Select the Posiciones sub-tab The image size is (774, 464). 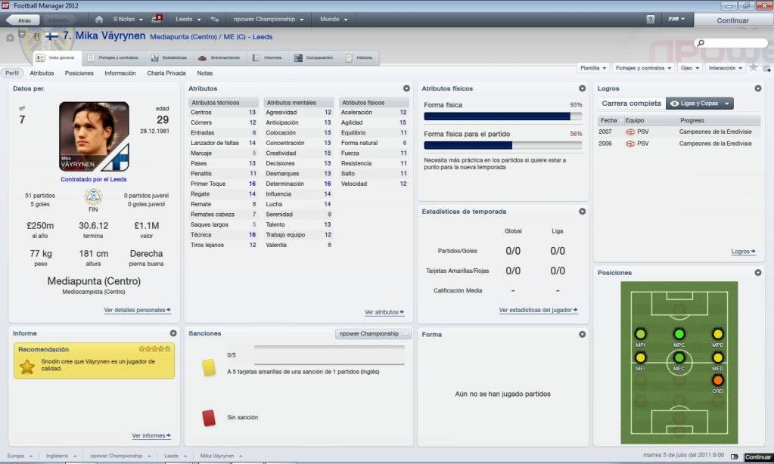(79, 73)
